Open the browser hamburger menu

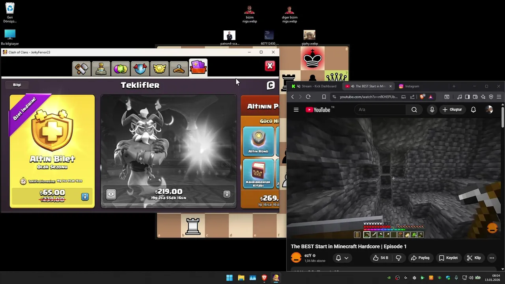click(x=499, y=97)
